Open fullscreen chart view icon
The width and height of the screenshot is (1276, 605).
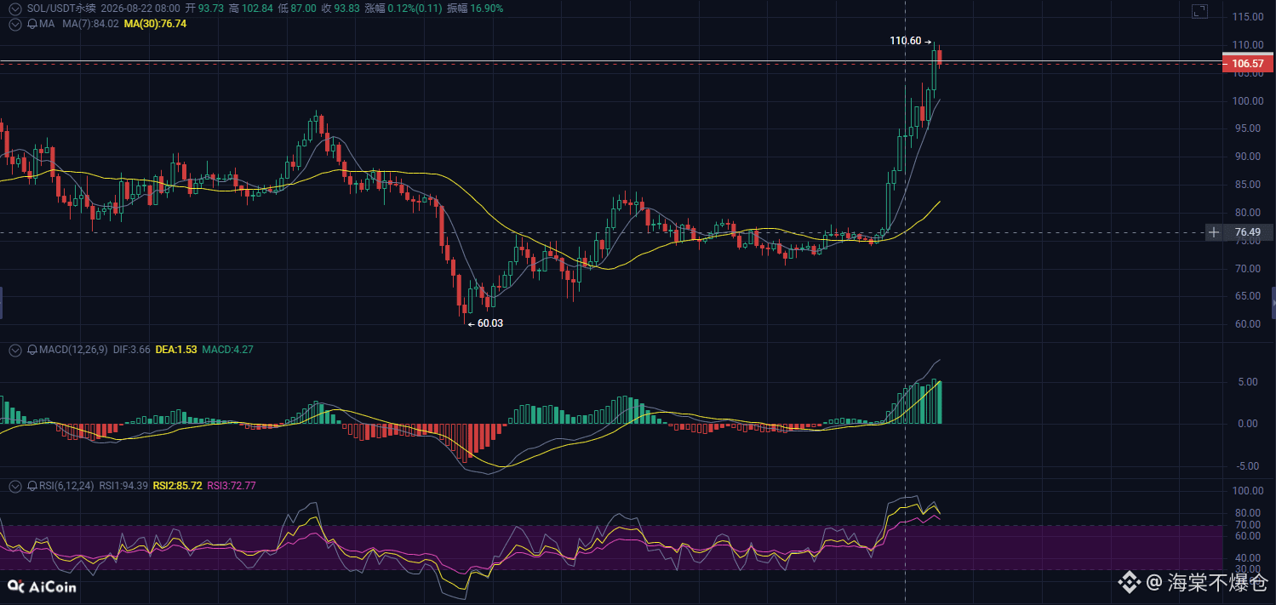1199,11
